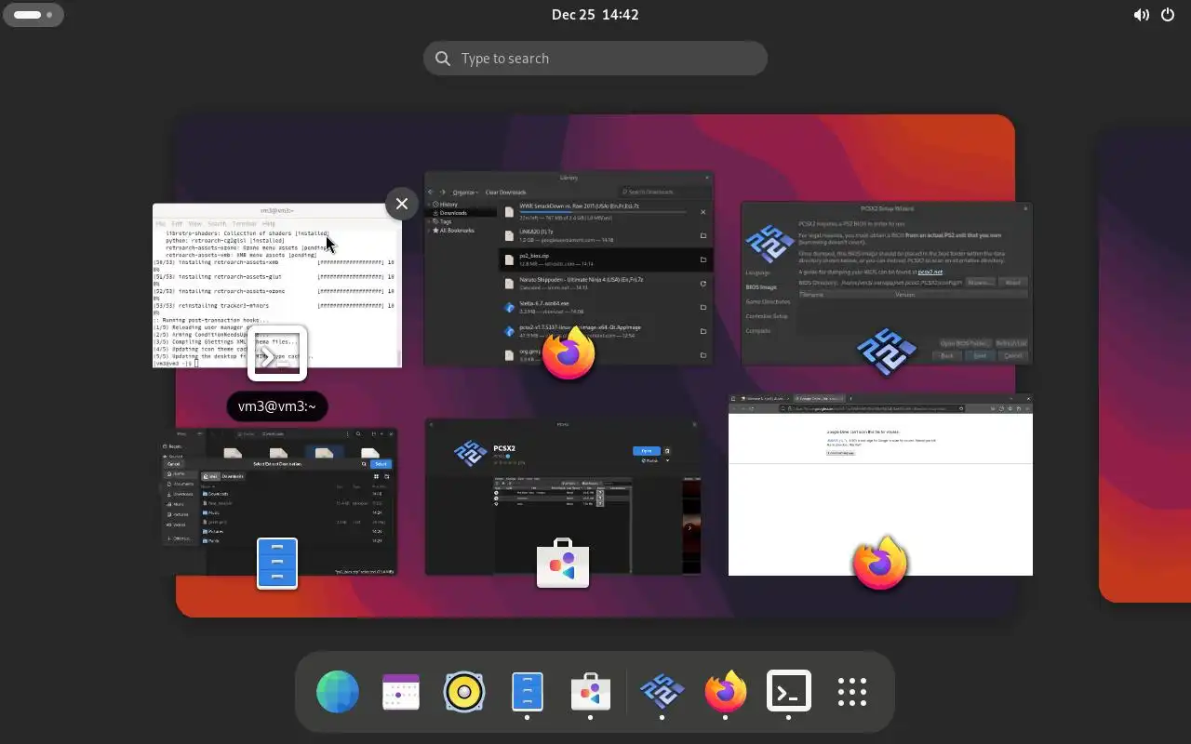The width and height of the screenshot is (1191, 744).
Task: Show the applications grid from the dock
Action: [x=851, y=692]
